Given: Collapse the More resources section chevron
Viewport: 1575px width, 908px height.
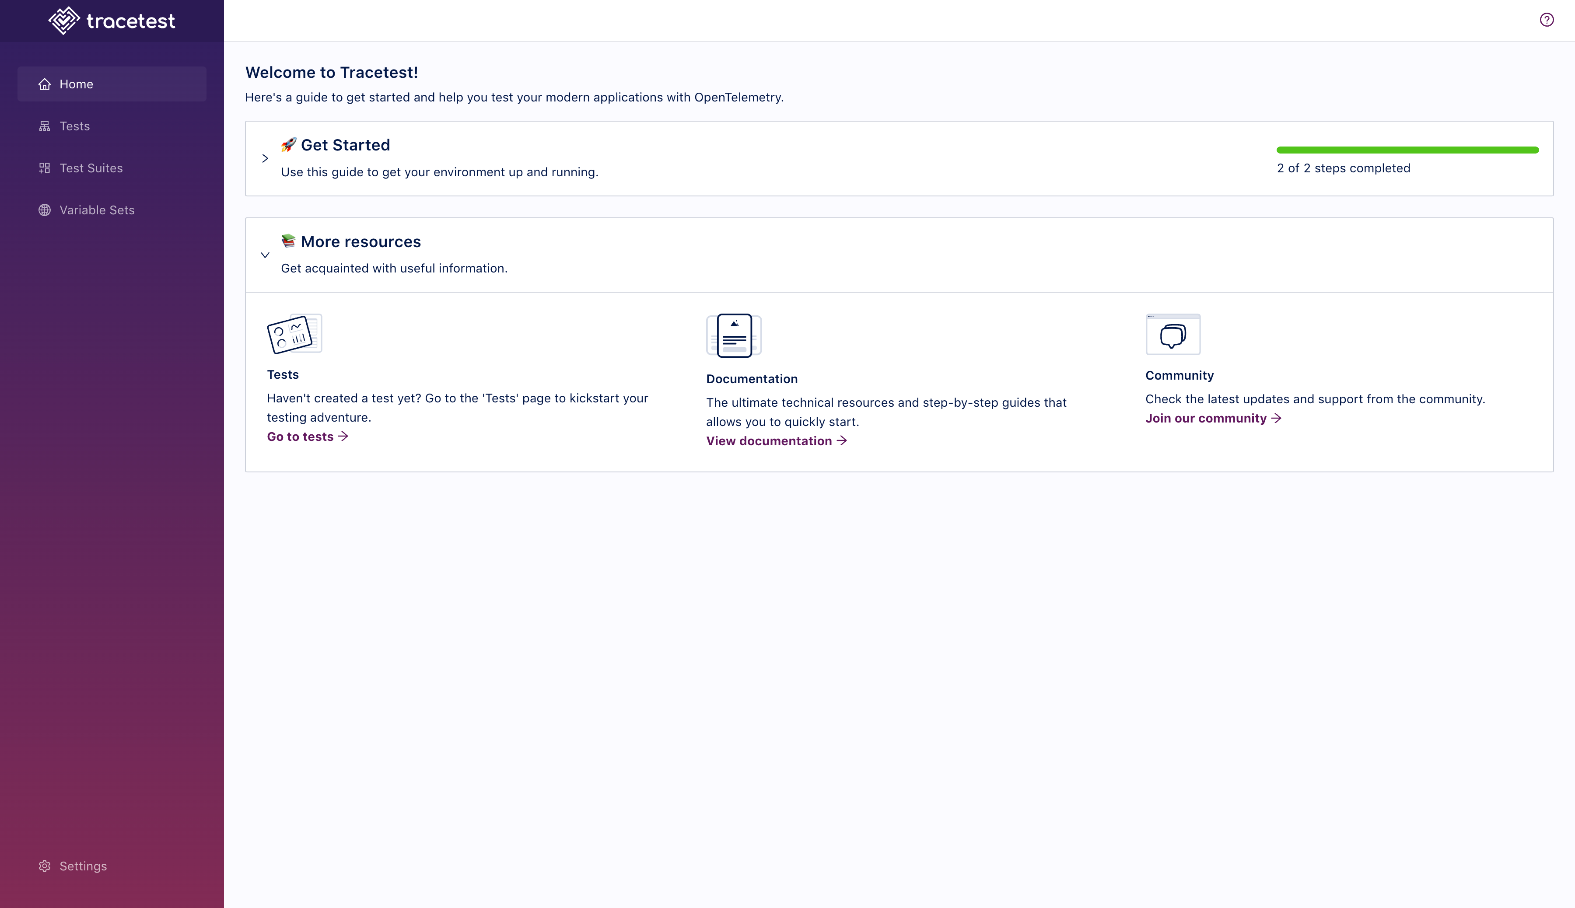Looking at the screenshot, I should 265,255.
